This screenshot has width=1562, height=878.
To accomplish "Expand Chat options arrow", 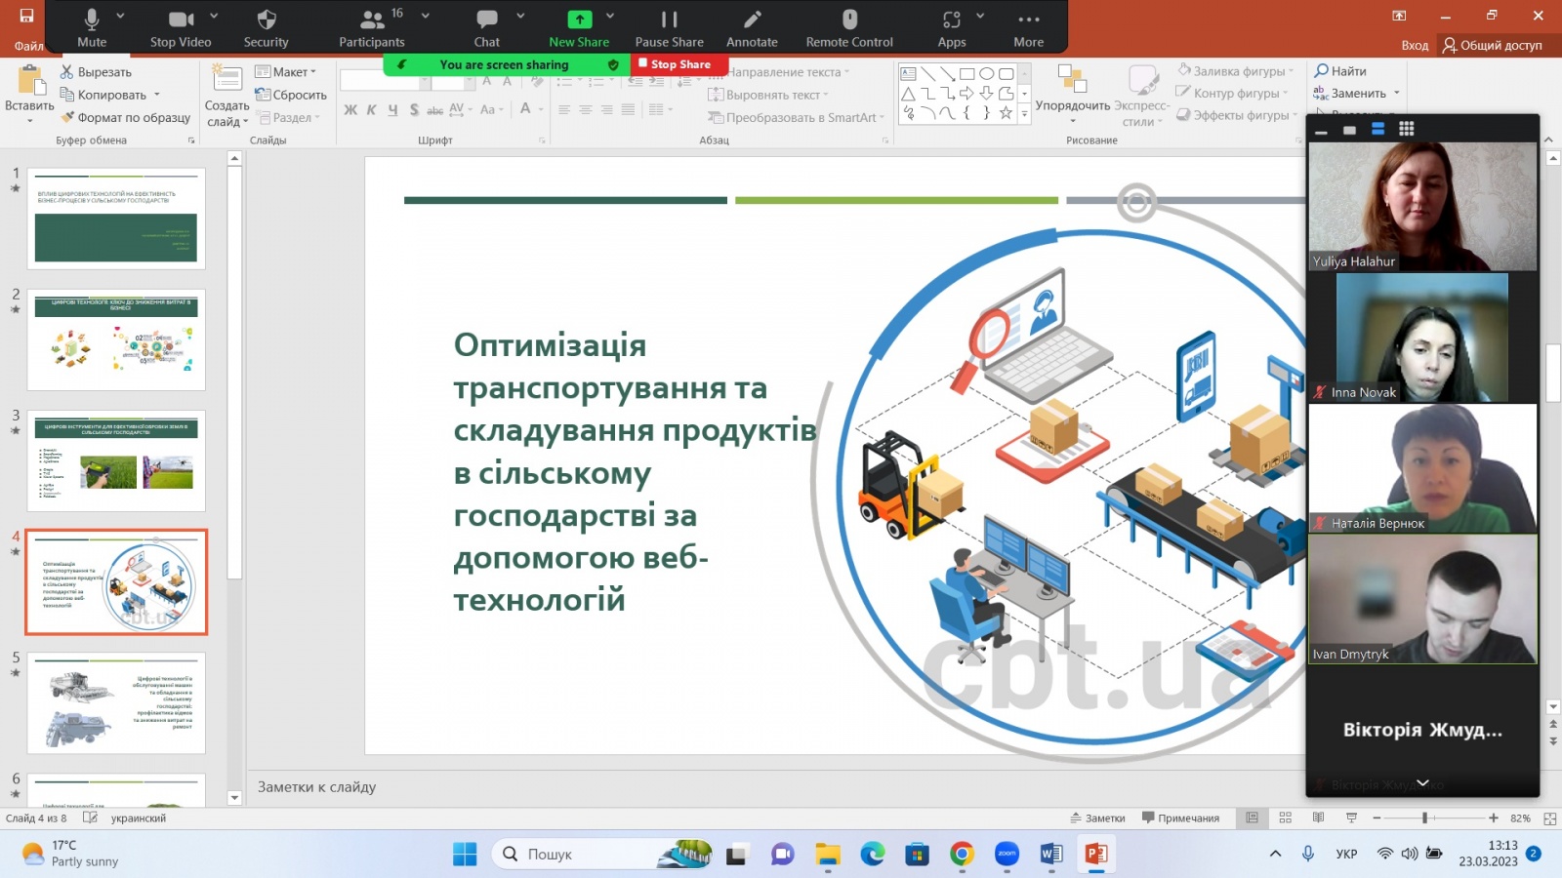I will [520, 16].
